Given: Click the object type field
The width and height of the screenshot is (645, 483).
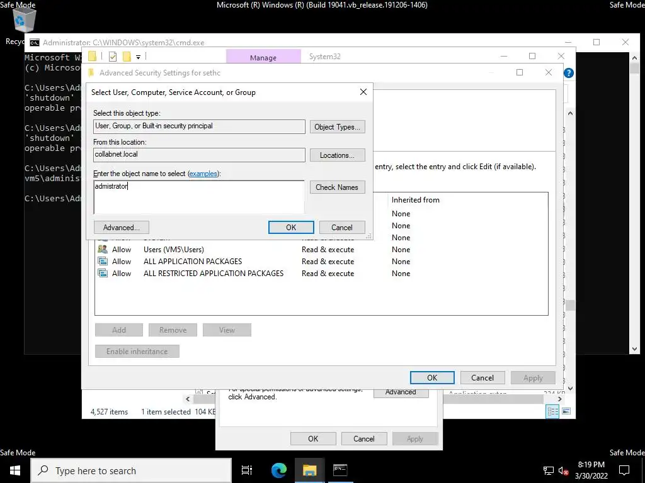Looking at the screenshot, I should [199, 126].
